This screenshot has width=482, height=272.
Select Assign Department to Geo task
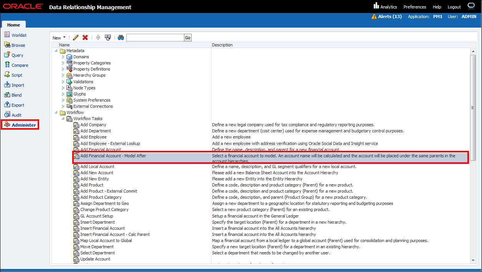104,203
